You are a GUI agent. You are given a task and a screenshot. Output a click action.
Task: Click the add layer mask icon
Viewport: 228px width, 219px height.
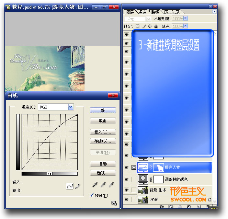[x=171, y=206]
